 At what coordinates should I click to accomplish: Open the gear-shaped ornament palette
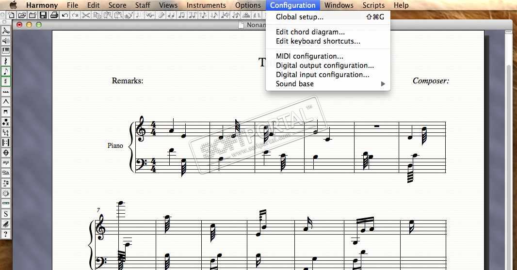[x=6, y=193]
